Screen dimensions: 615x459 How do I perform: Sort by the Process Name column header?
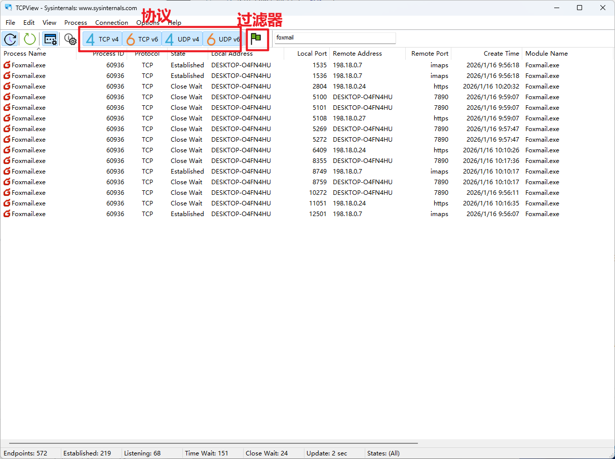pyautogui.click(x=25, y=54)
